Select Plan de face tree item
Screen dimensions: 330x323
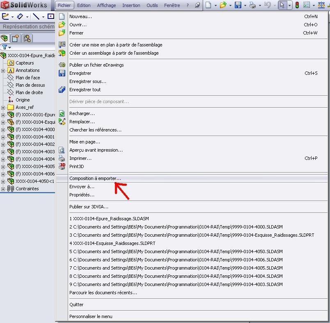(x=27, y=78)
